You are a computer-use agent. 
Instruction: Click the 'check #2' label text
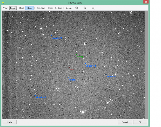[x=57, y=38]
